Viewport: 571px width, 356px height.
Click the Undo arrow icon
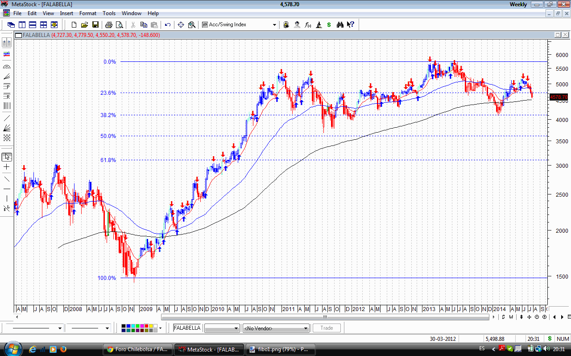coord(168,25)
